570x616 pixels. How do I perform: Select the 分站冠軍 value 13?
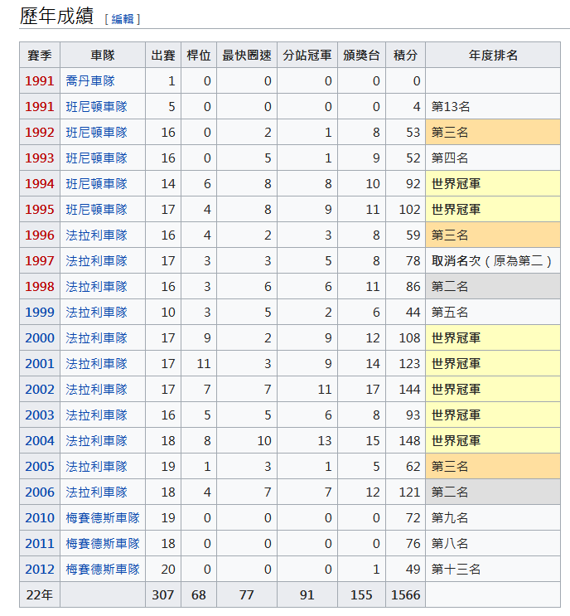[x=307, y=441]
